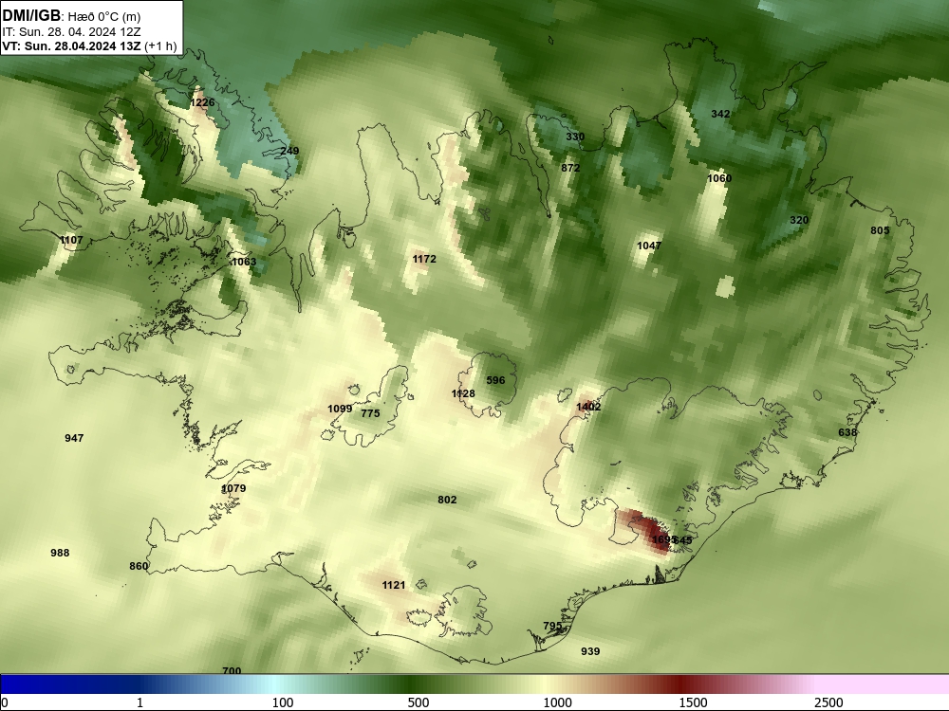Click the 1128 value label
This screenshot has width=949, height=711.
pos(463,393)
